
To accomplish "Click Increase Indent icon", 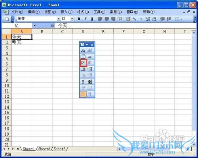I will pyautogui.click(x=169, y=19).
